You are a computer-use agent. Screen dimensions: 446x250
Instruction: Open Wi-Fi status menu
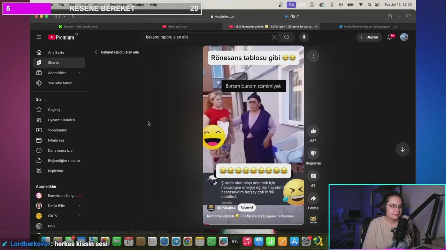361,5
